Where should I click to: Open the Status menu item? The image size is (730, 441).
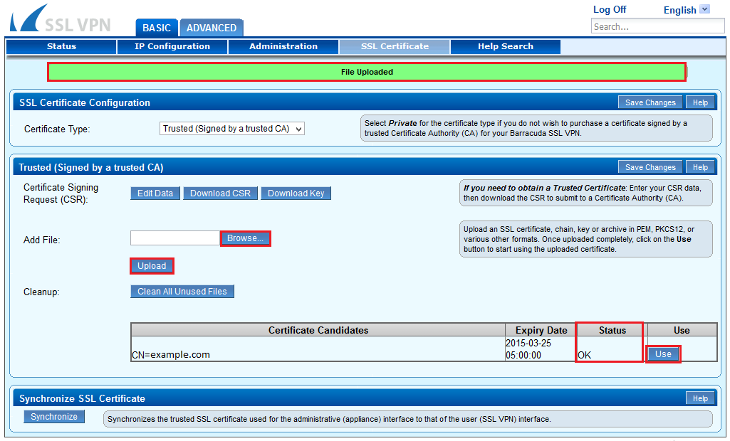coord(61,47)
